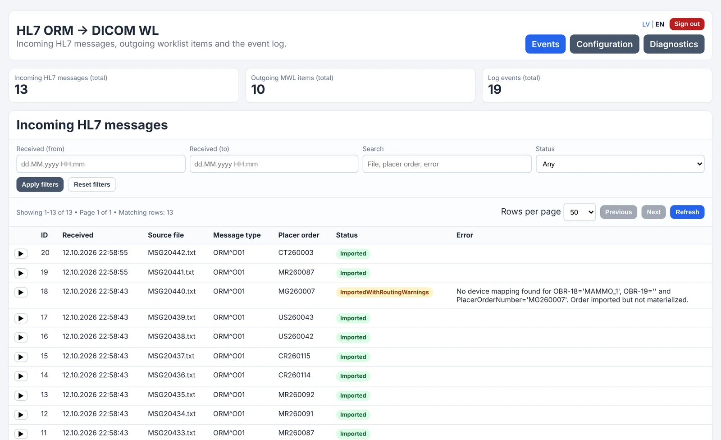Expand message MSG20441.txt row arrow
Viewport: 721px width, 440px height.
click(x=21, y=273)
